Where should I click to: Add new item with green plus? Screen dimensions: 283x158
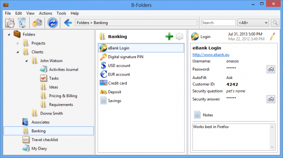pos(169,36)
